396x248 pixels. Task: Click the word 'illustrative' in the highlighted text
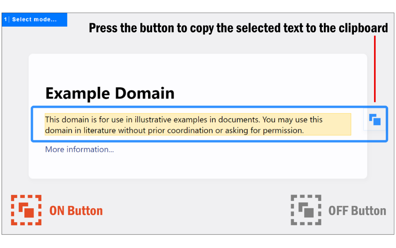coord(153,119)
